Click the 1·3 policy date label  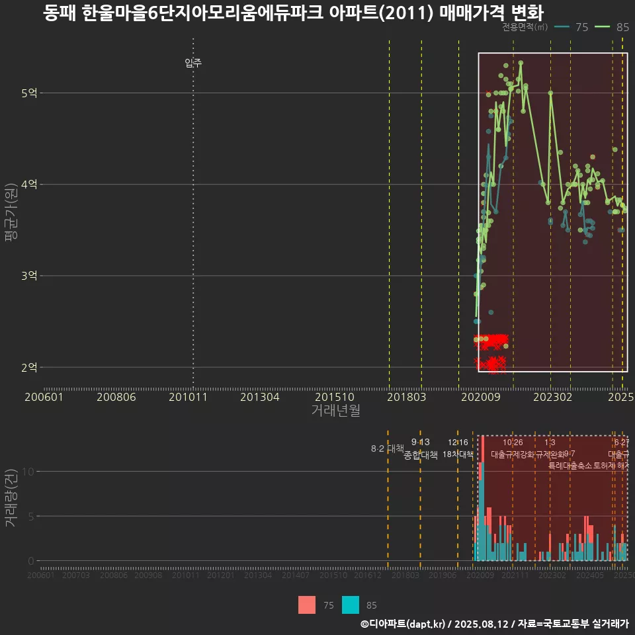point(550,443)
